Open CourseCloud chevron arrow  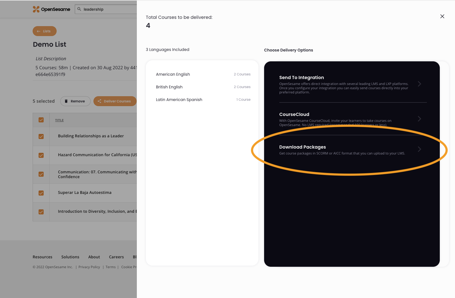pyautogui.click(x=420, y=119)
